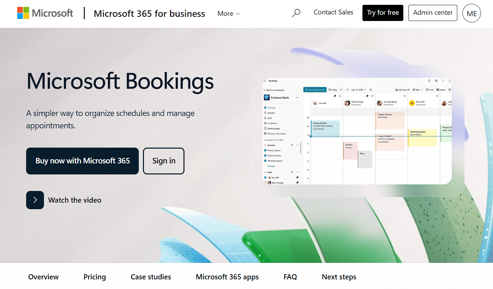Select Booking page in Bookings preview sidebar

click(272, 128)
